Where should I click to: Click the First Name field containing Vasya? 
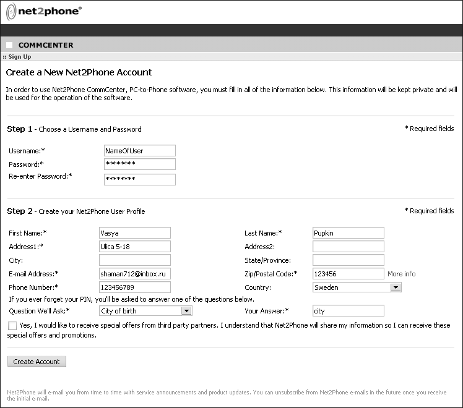pyautogui.click(x=135, y=233)
